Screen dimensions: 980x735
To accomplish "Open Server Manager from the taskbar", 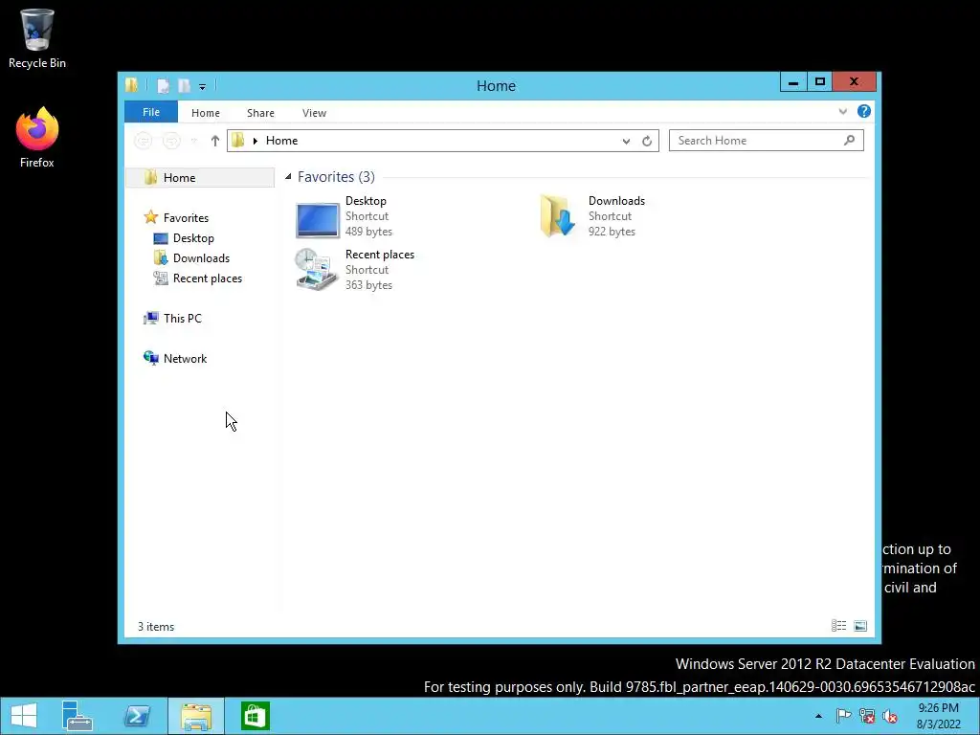I will coord(77,716).
